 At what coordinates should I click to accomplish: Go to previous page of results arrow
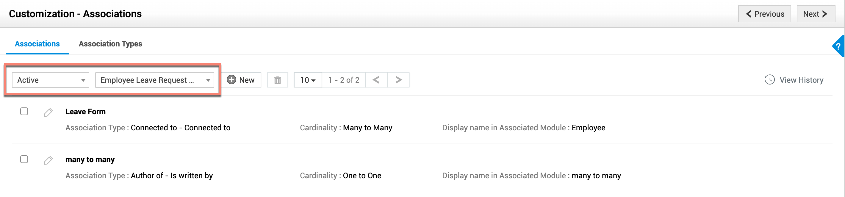(x=376, y=80)
